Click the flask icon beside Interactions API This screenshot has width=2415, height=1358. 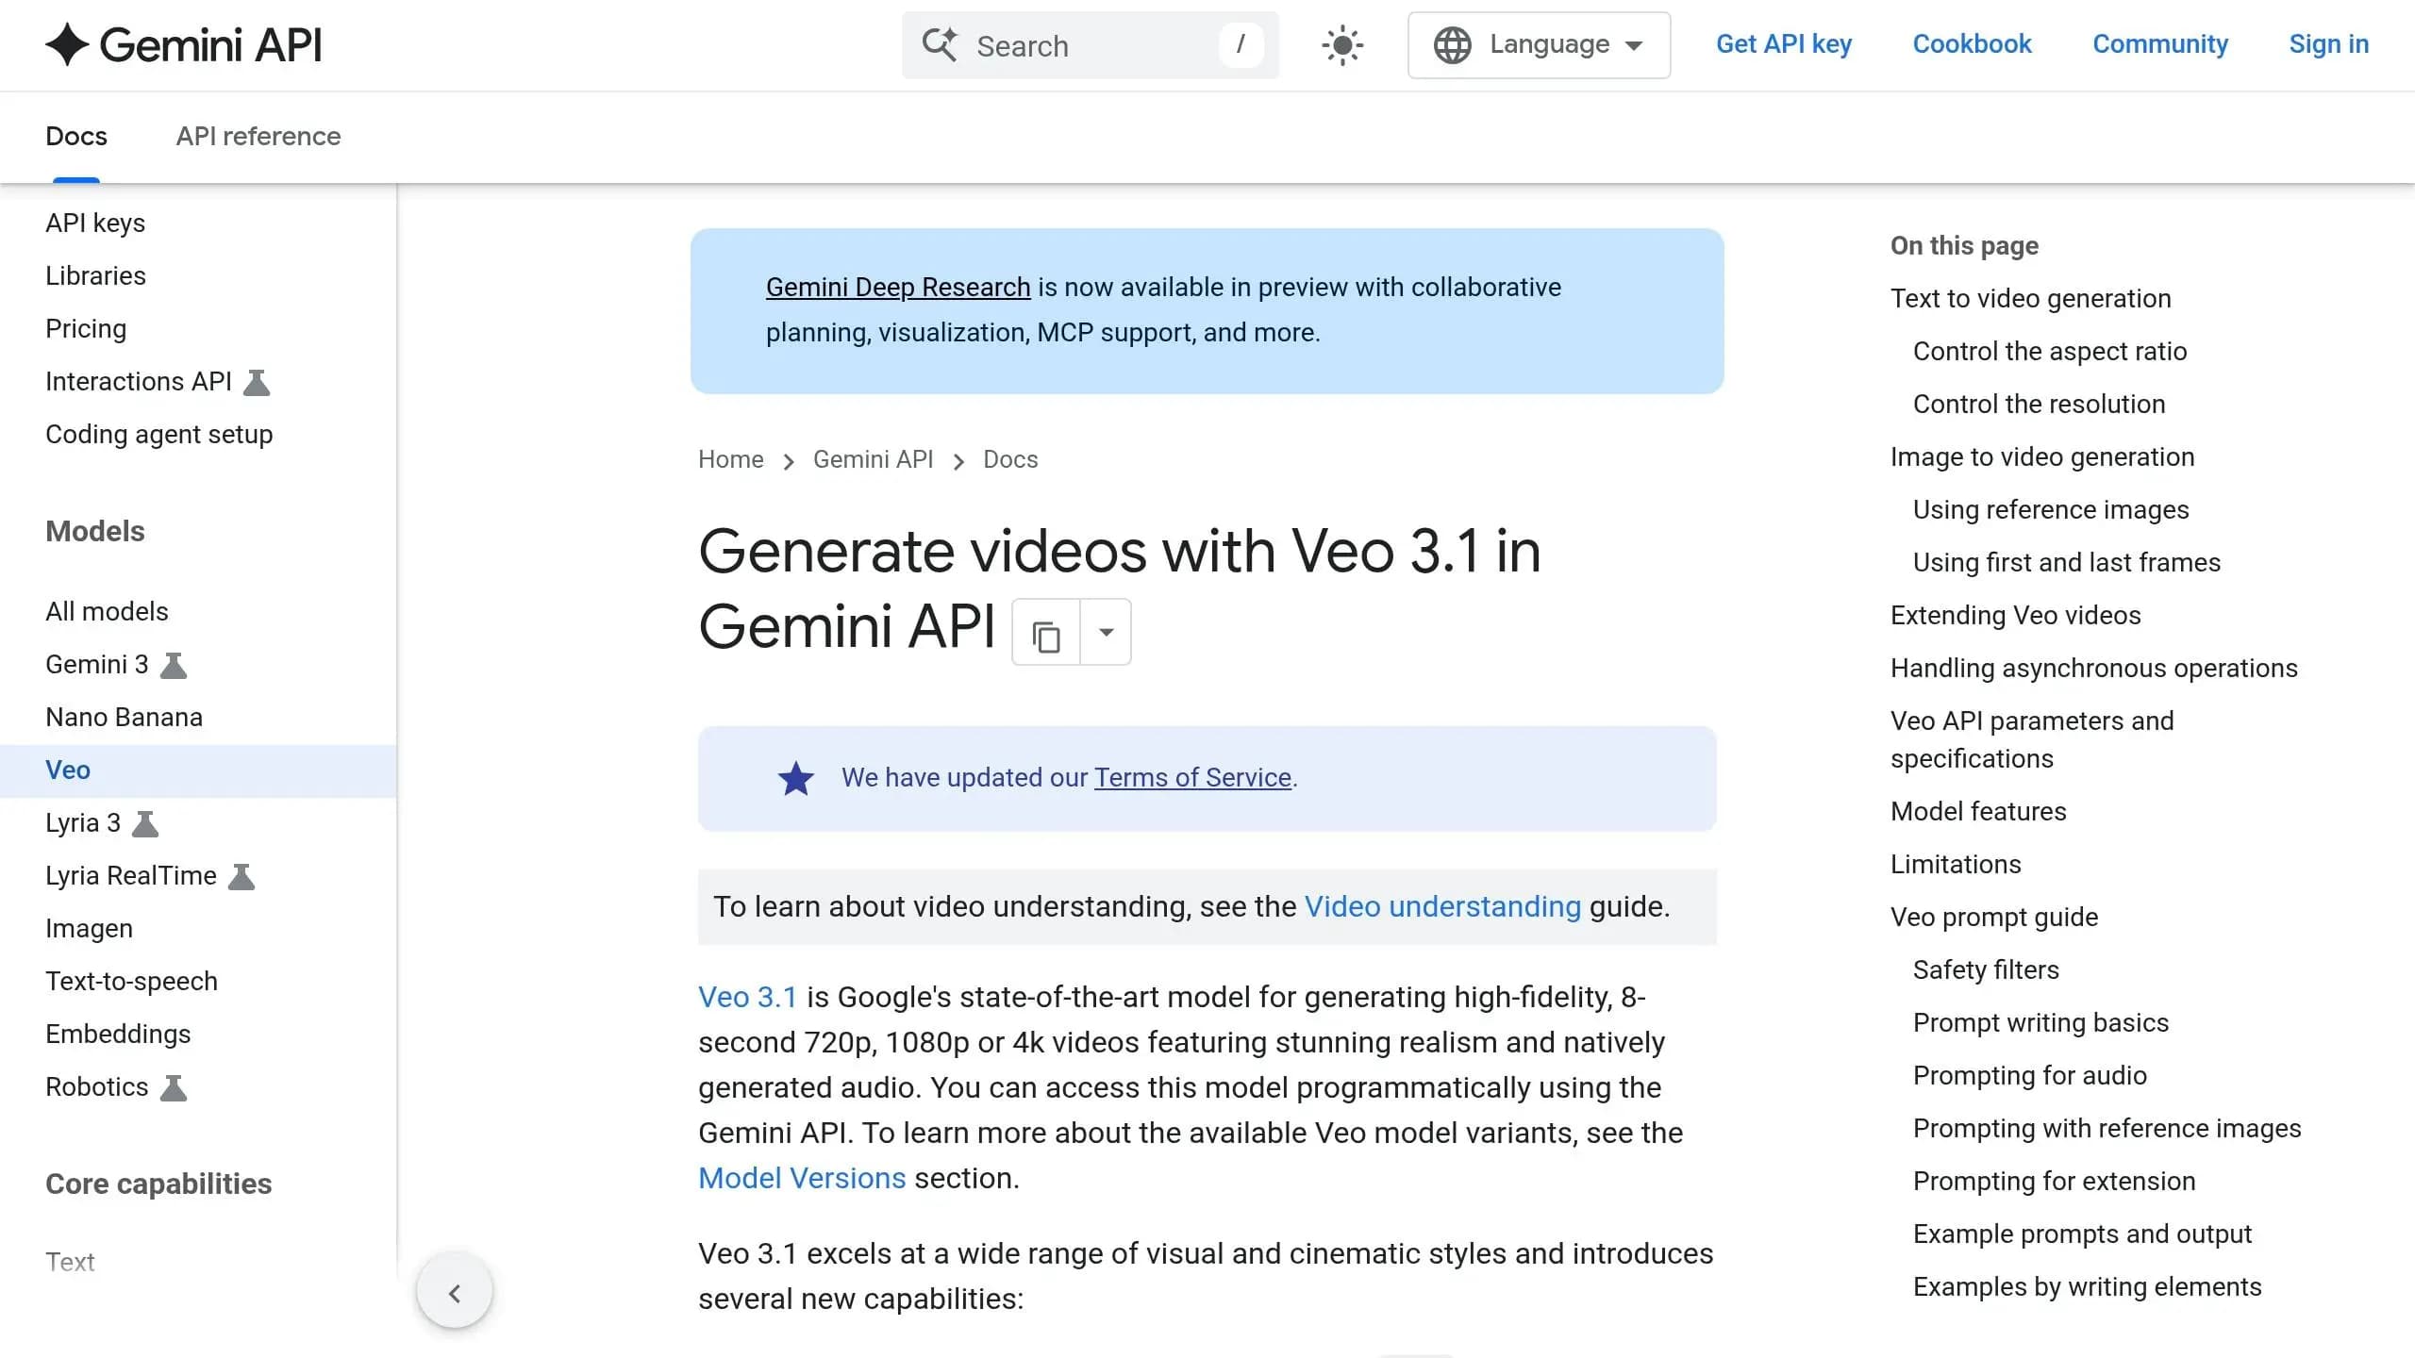(257, 383)
